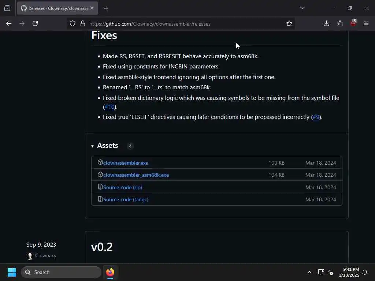
Task: Open the extensions puzzle-piece menu
Action: (x=340, y=23)
